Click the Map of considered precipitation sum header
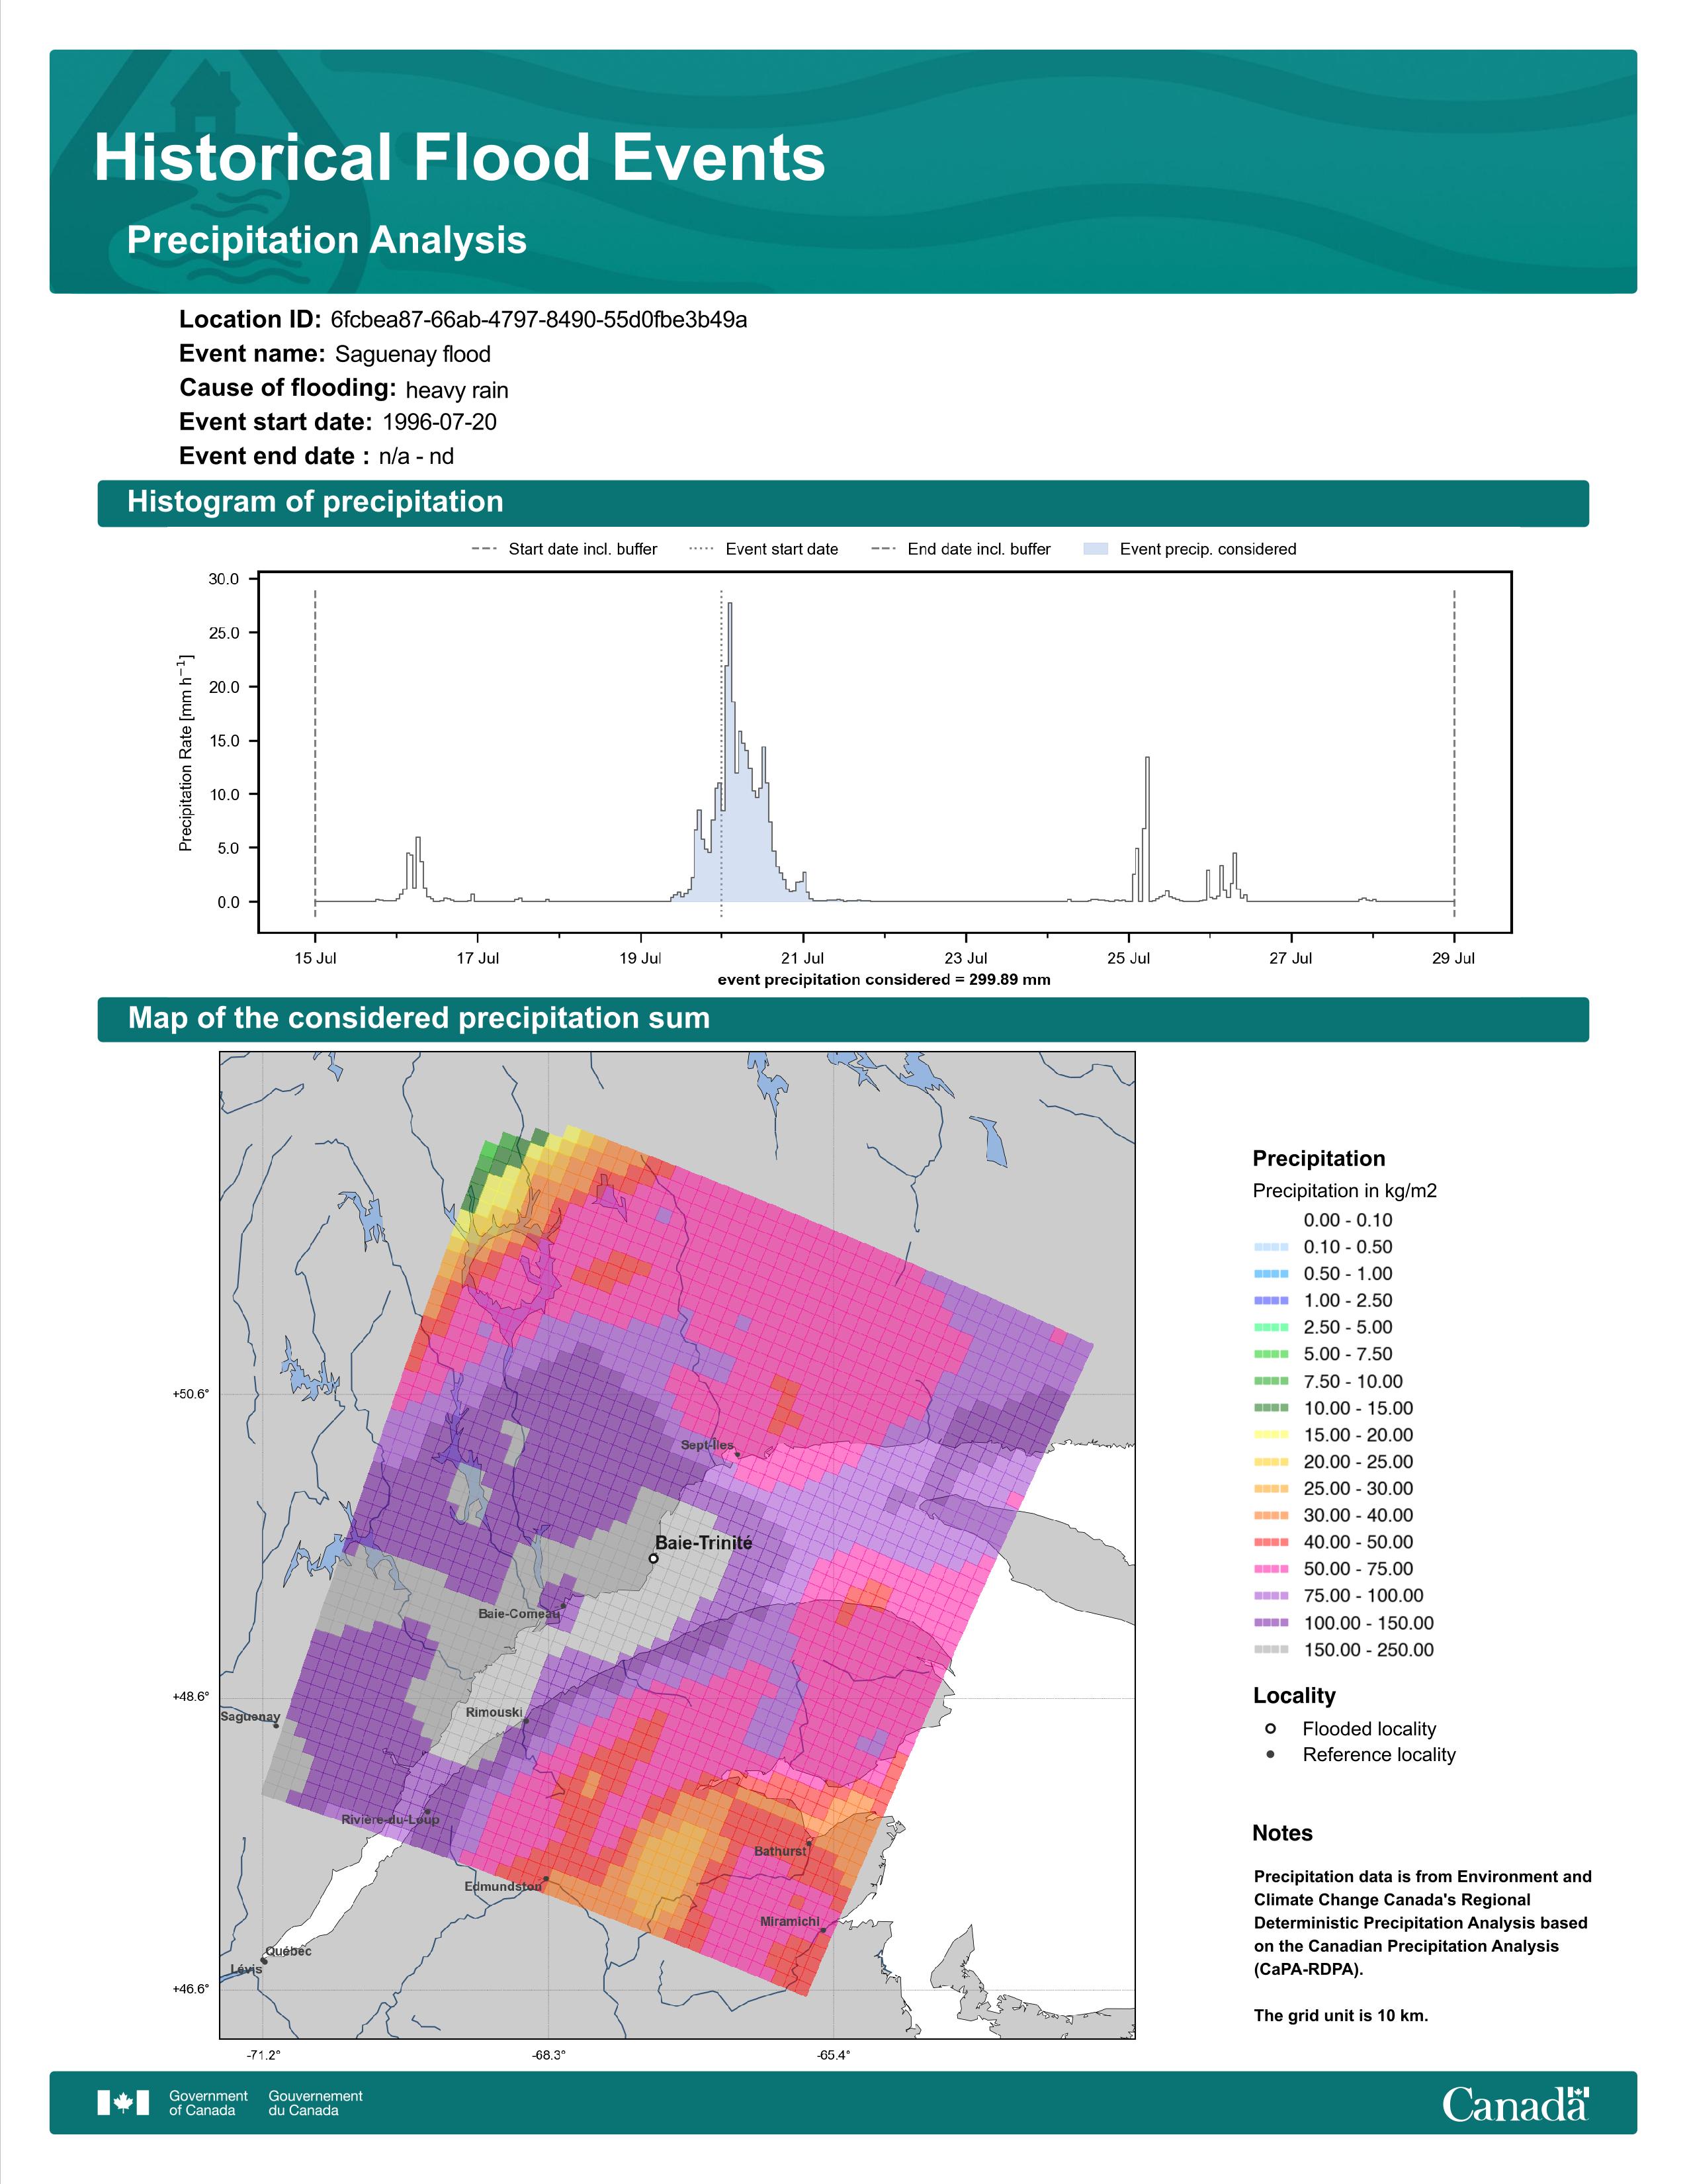1687x2184 pixels. (419, 1018)
